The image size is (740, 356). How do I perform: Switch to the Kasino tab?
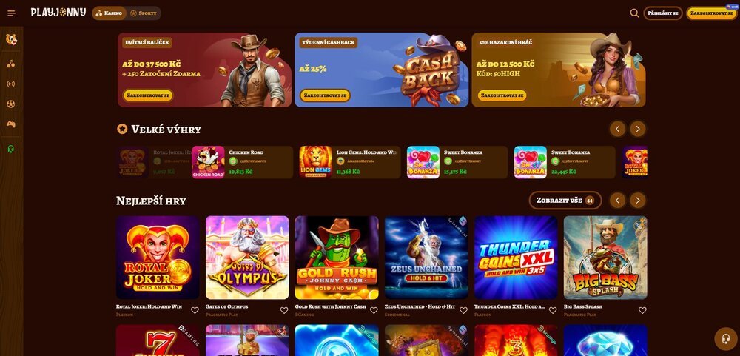tap(109, 13)
